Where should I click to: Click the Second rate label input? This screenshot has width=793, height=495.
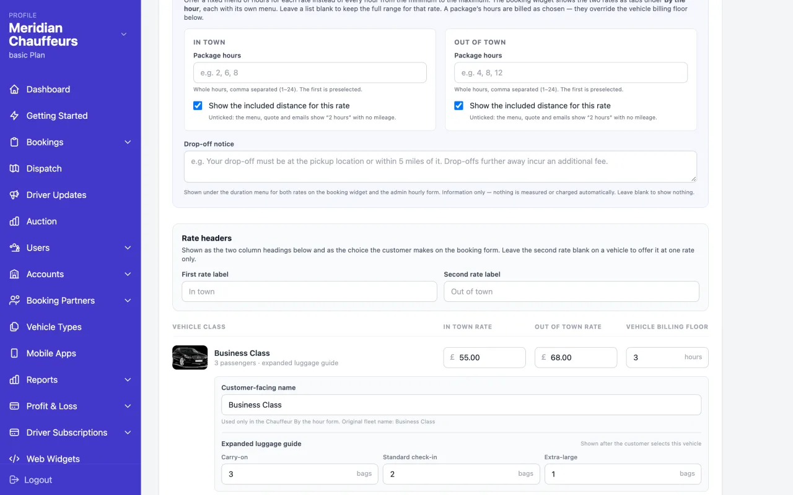571,291
